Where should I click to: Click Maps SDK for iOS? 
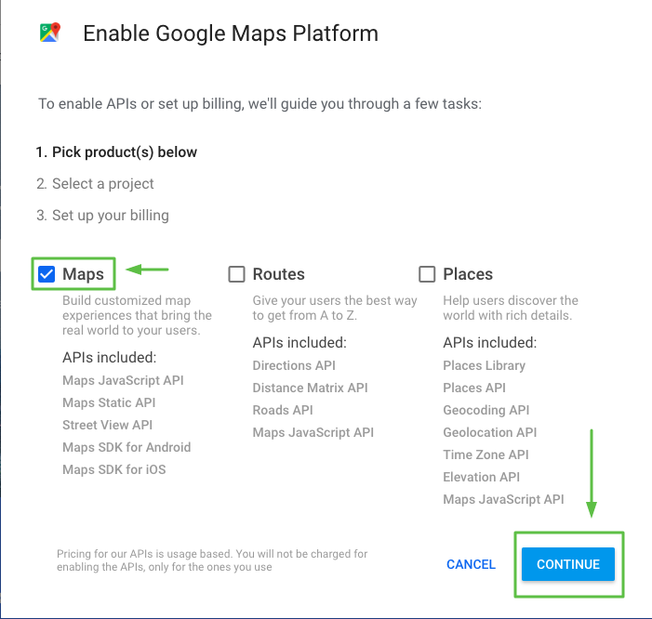pos(113,469)
